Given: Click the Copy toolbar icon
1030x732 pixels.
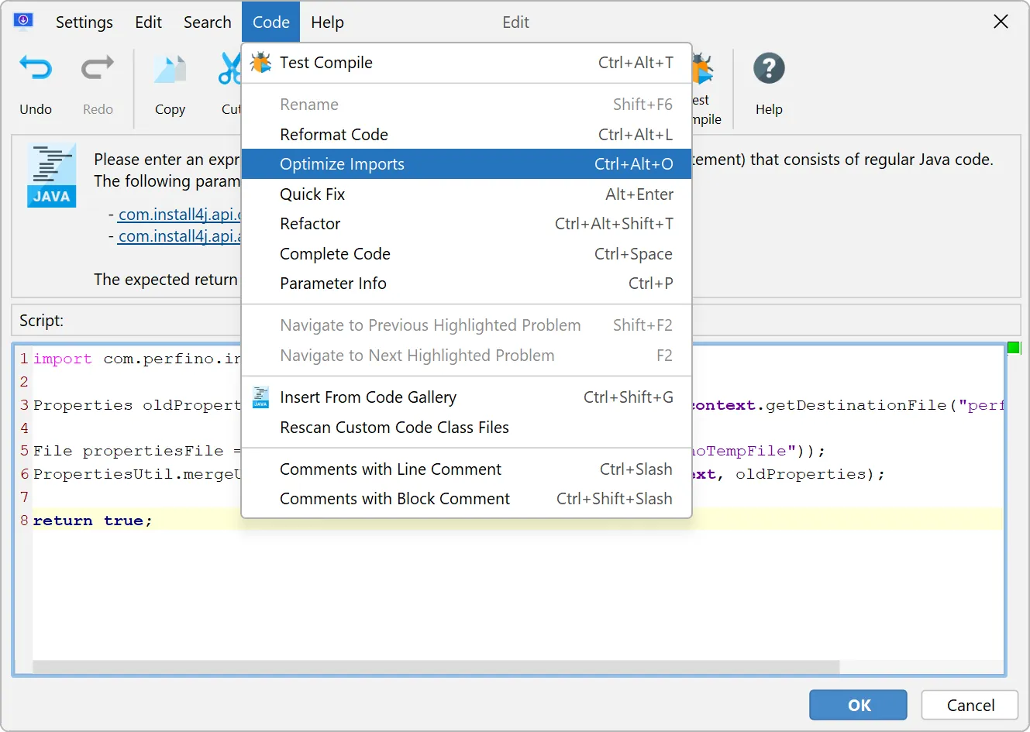Looking at the screenshot, I should (170, 70).
